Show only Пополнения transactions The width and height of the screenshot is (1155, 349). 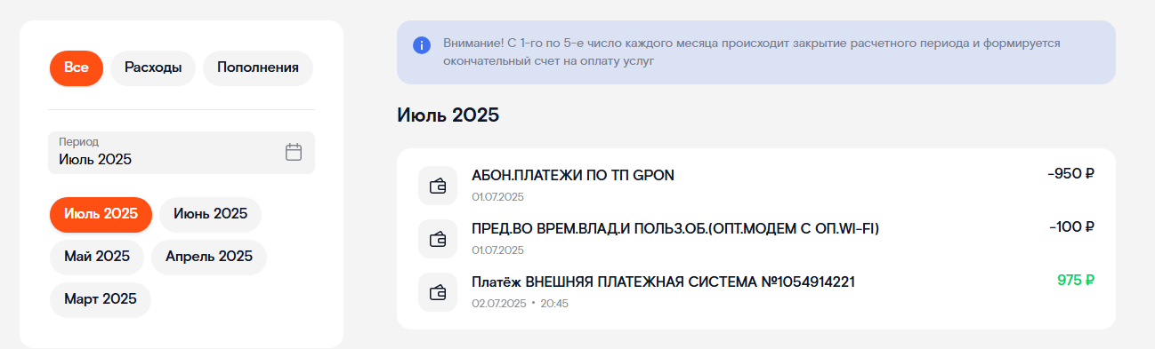pos(258,67)
